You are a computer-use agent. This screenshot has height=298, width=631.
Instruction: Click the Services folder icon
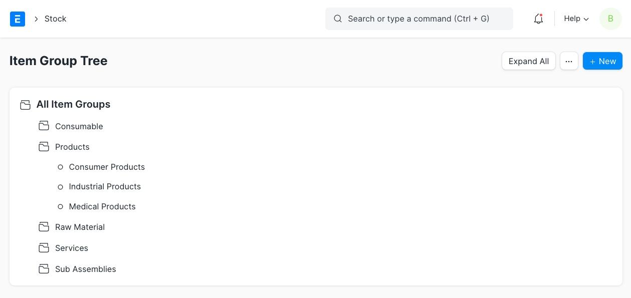[x=44, y=248]
